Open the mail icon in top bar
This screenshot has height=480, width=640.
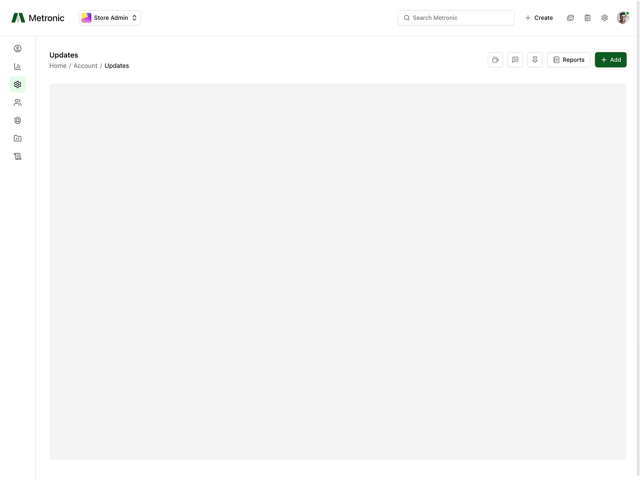point(571,18)
